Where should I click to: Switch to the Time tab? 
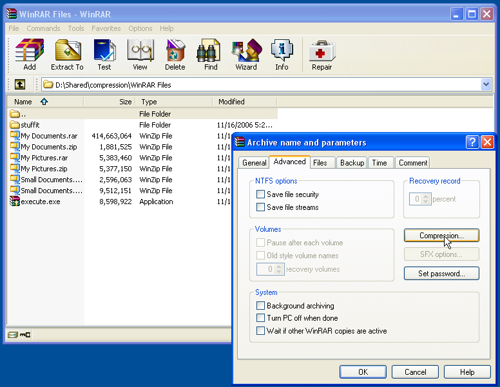tap(380, 162)
